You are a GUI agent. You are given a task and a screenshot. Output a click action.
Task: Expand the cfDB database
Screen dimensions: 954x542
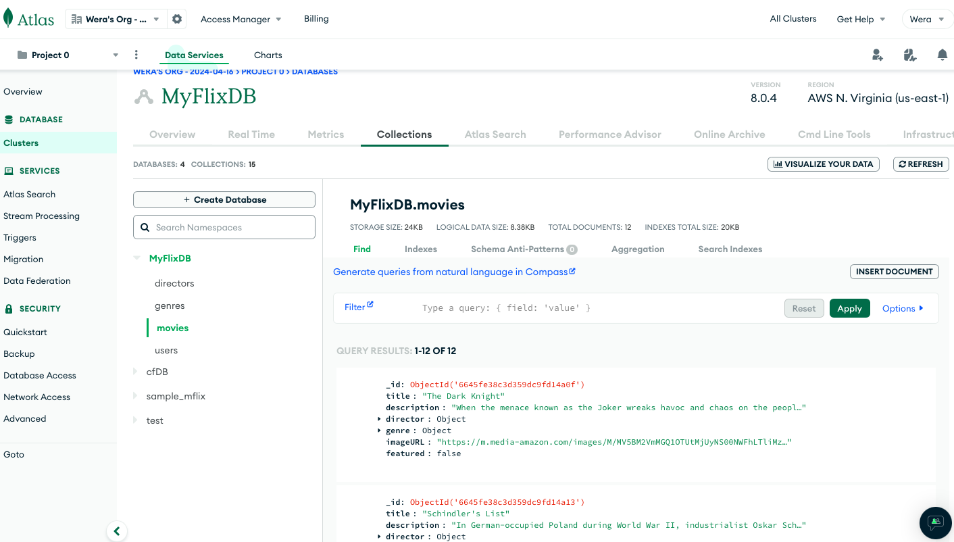pyautogui.click(x=135, y=371)
